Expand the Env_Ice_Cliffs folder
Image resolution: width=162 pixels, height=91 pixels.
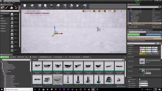4,78
